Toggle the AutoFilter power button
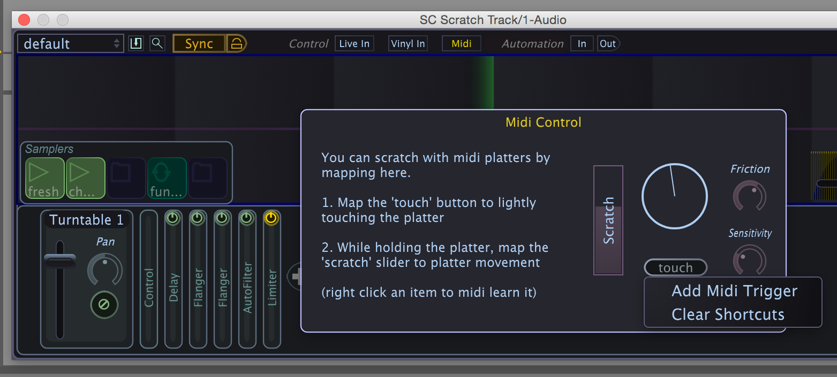Image resolution: width=837 pixels, height=377 pixels. click(247, 218)
